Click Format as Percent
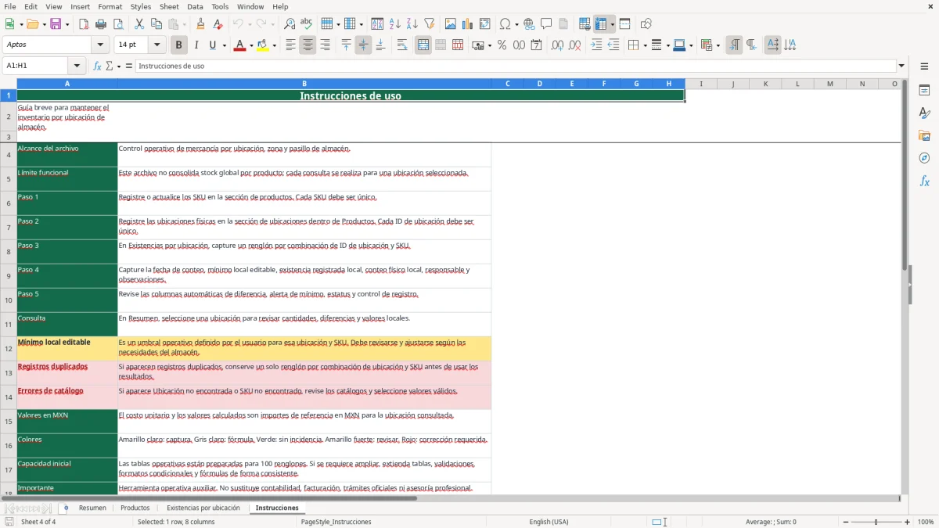 502,45
